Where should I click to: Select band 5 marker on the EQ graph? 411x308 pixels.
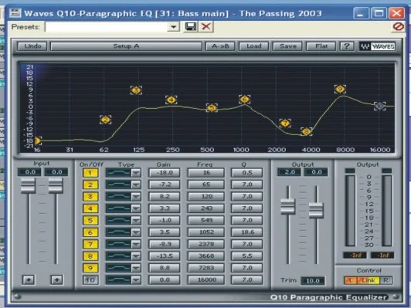212,107
